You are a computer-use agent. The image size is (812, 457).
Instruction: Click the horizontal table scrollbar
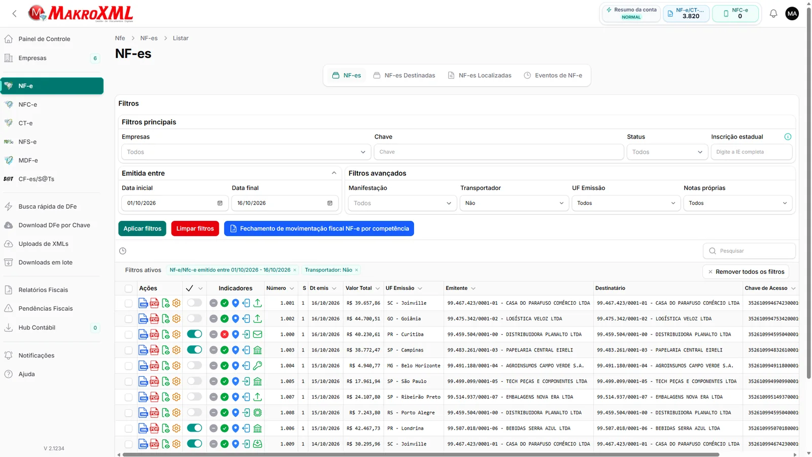(x=421, y=455)
